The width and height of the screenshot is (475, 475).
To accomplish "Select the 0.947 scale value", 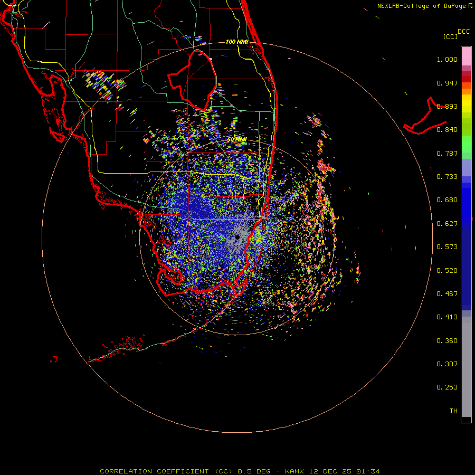I will (x=447, y=83).
